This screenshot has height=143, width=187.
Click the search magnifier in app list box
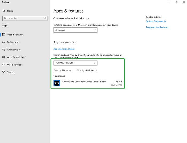point(95,63)
